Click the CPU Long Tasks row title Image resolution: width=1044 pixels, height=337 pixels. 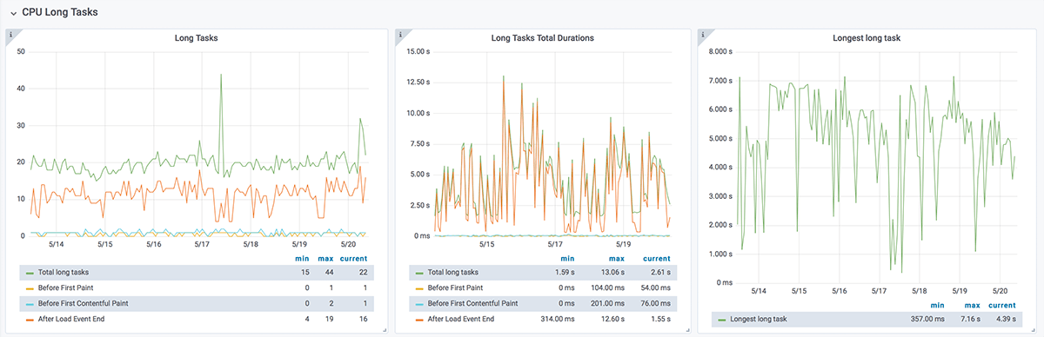[x=60, y=12]
